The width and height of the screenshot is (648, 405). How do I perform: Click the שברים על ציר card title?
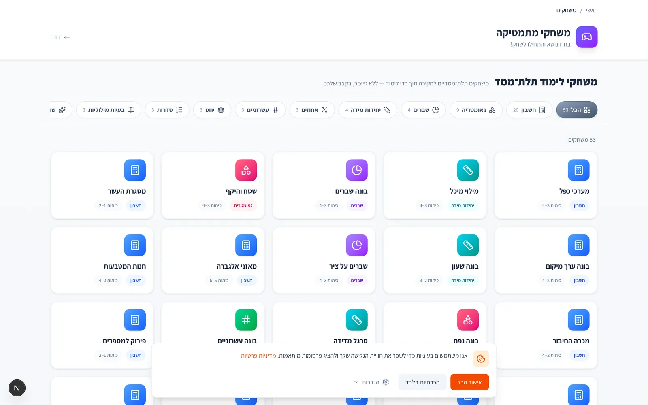(x=349, y=266)
